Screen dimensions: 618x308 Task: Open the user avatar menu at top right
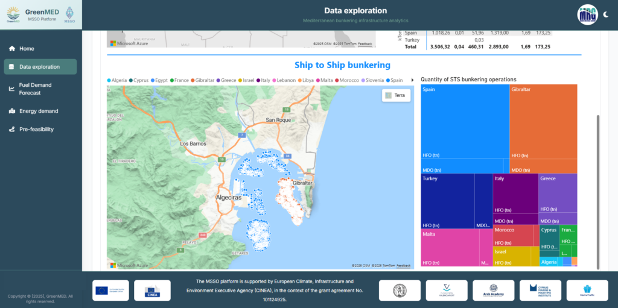point(587,14)
